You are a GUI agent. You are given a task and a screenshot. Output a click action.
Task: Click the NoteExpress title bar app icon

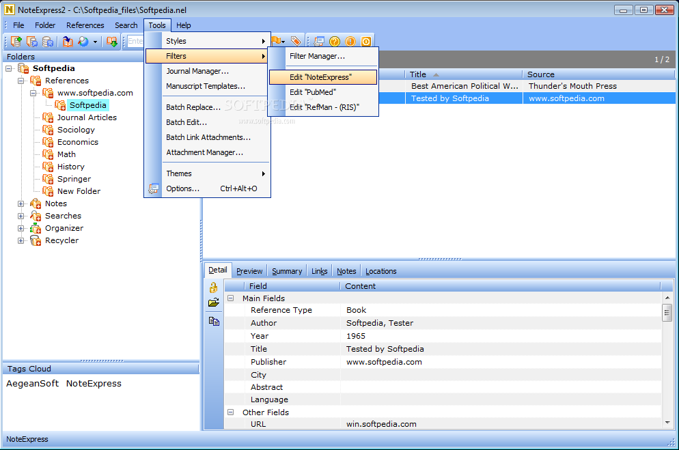pyautogui.click(x=9, y=10)
